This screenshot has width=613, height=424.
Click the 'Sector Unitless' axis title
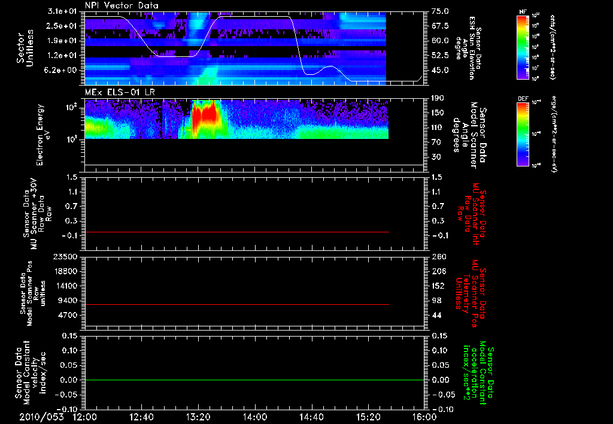click(x=25, y=48)
